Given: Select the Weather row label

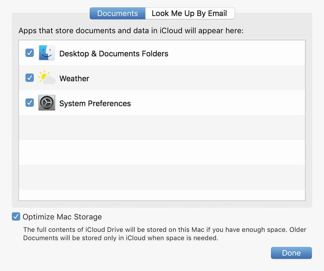Looking at the screenshot, I should (74, 78).
